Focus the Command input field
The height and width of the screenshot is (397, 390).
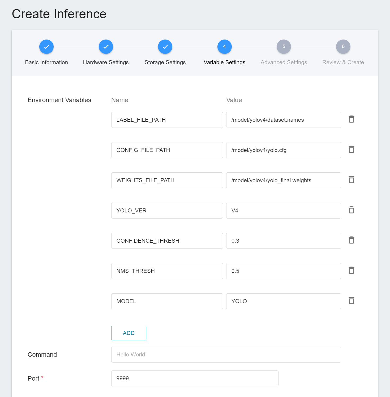click(x=226, y=355)
